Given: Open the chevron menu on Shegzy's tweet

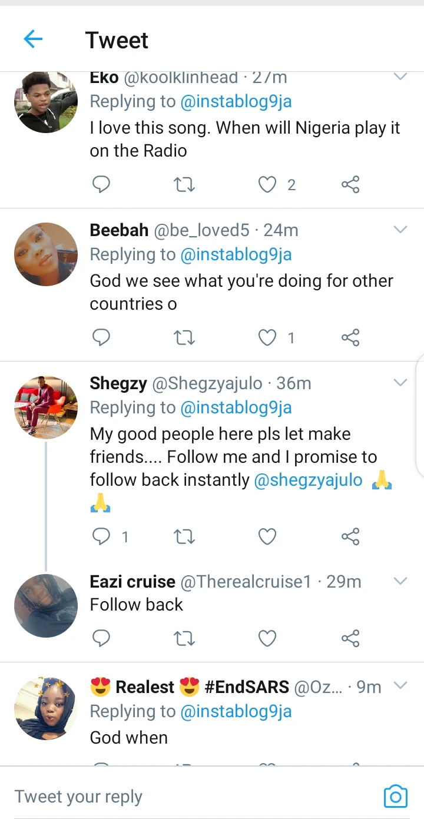Looking at the screenshot, I should click(x=400, y=383).
